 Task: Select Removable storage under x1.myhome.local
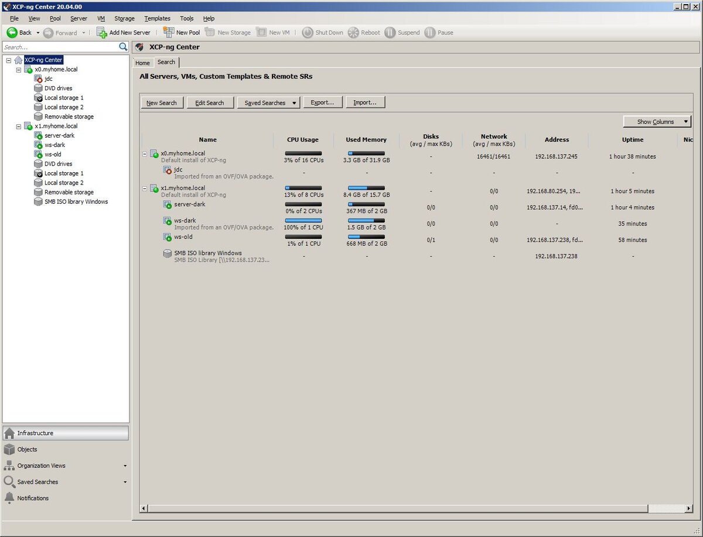pyautogui.click(x=69, y=192)
